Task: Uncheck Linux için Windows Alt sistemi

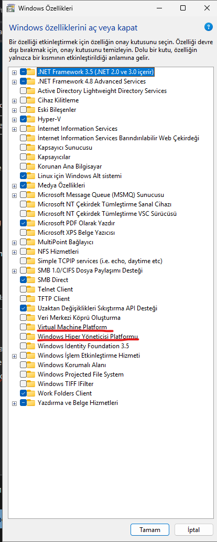Action: [x=23, y=176]
